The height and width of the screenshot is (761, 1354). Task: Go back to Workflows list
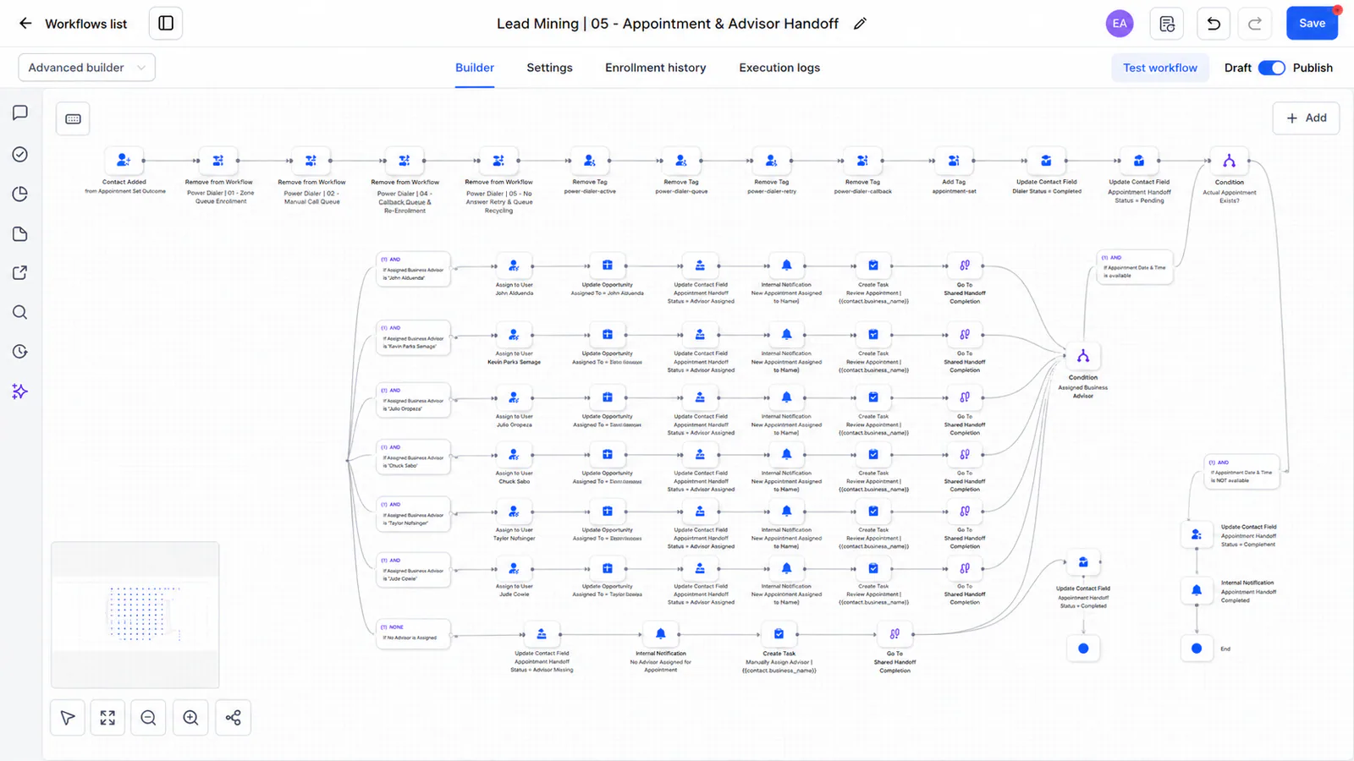pyautogui.click(x=25, y=24)
